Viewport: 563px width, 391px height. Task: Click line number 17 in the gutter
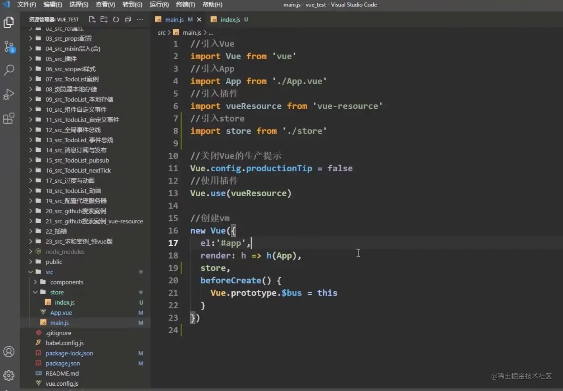(x=173, y=243)
